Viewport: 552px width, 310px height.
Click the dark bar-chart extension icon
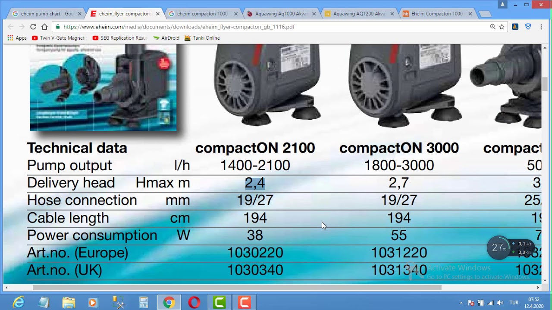point(515,27)
